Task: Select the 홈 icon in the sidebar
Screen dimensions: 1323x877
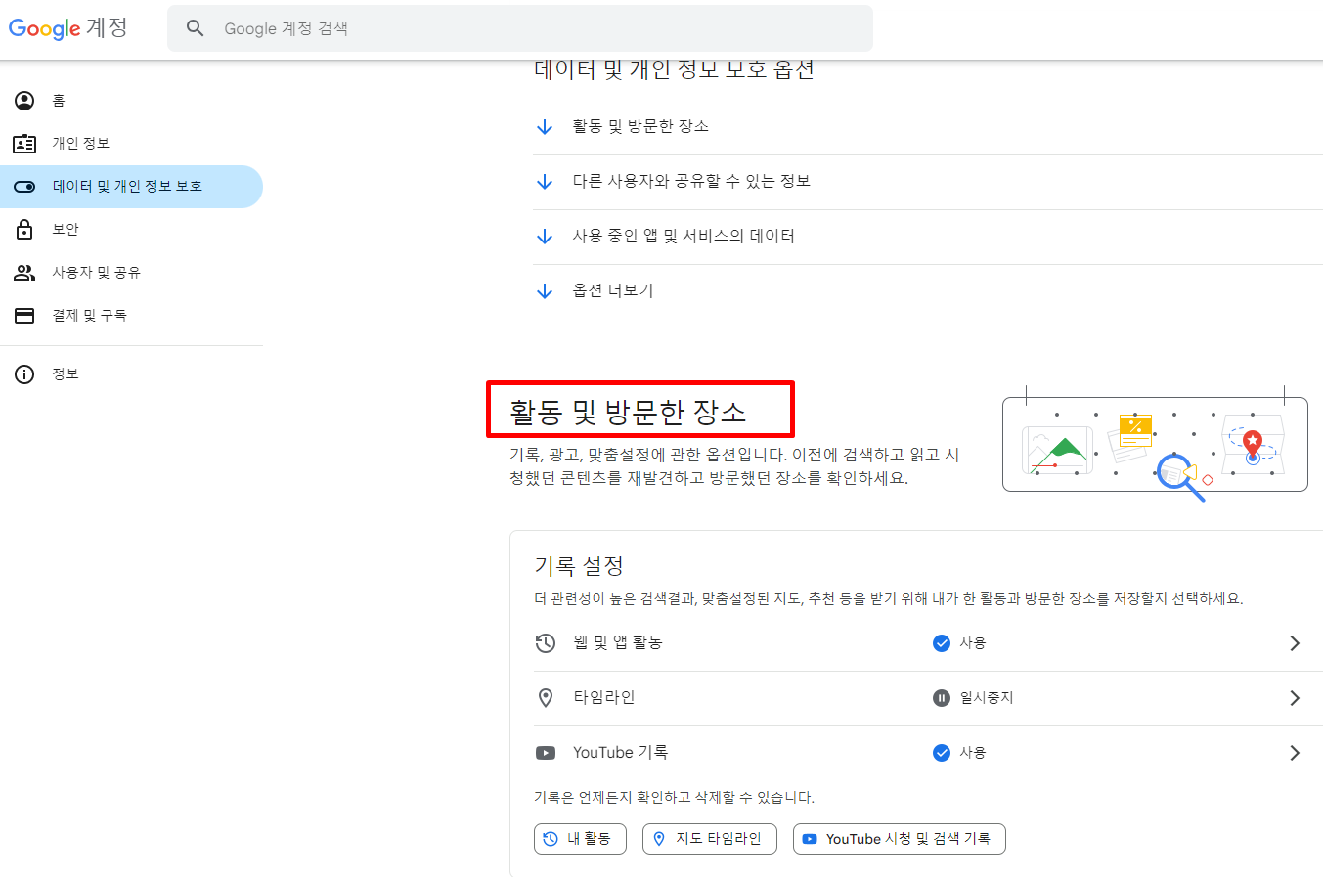Action: coord(24,100)
